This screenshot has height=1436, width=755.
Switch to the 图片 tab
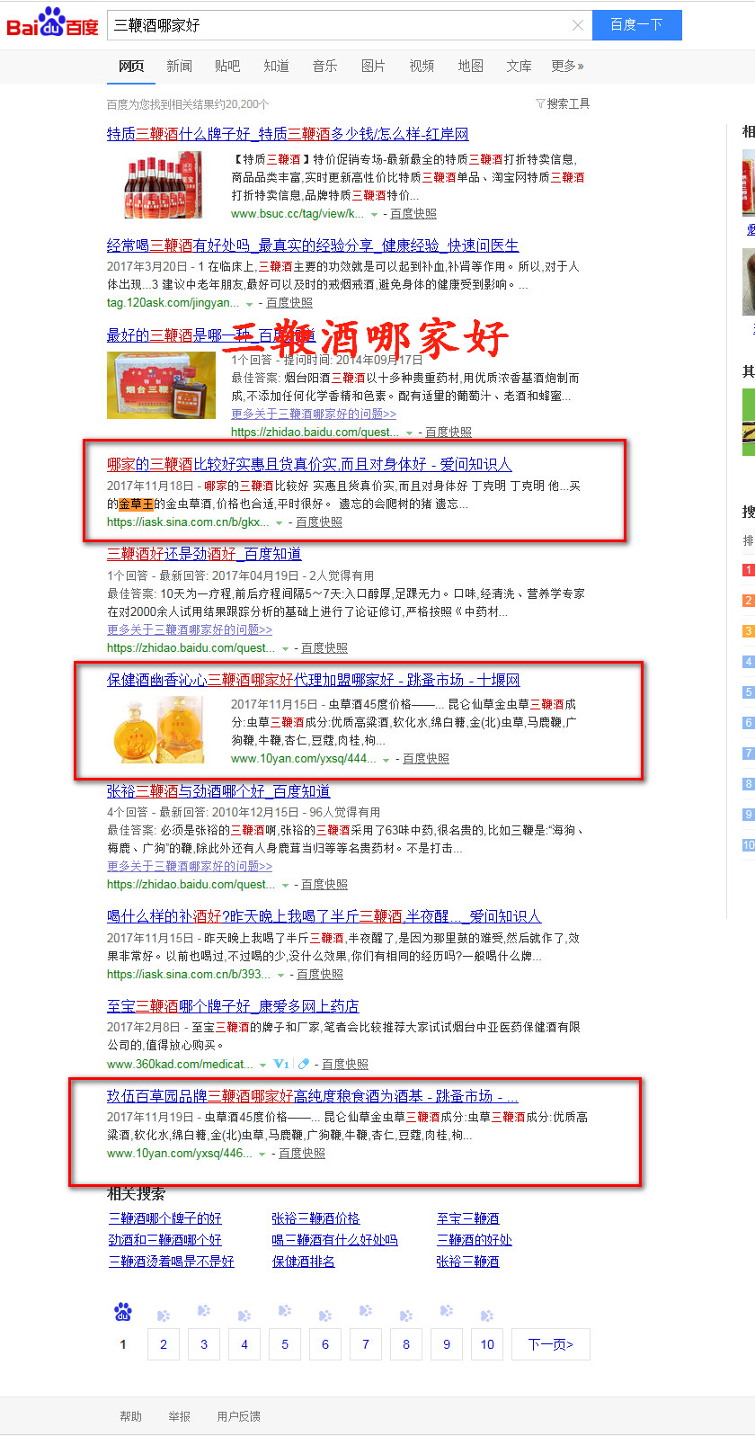tap(373, 66)
